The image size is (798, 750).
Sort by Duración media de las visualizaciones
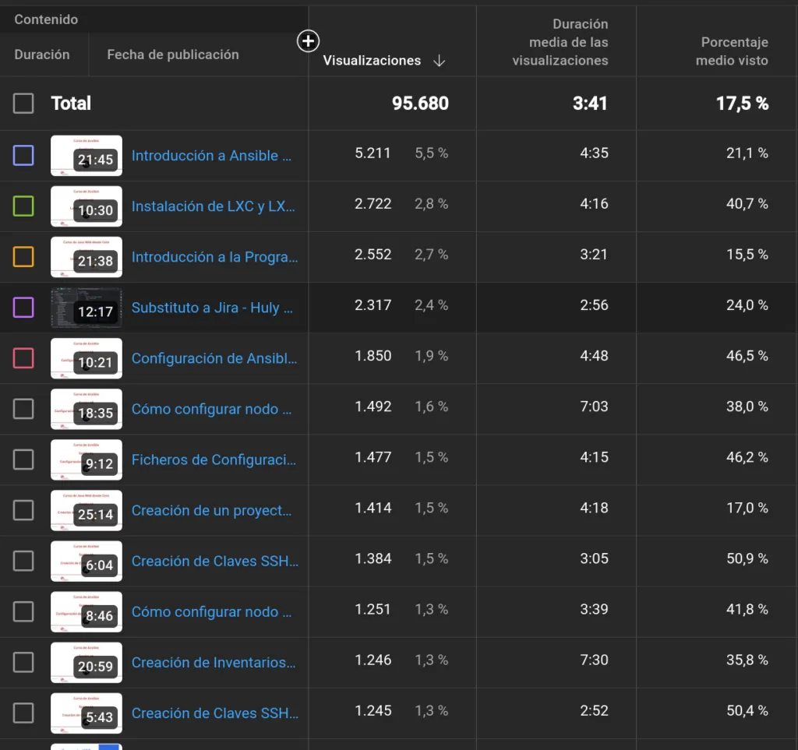(560, 43)
